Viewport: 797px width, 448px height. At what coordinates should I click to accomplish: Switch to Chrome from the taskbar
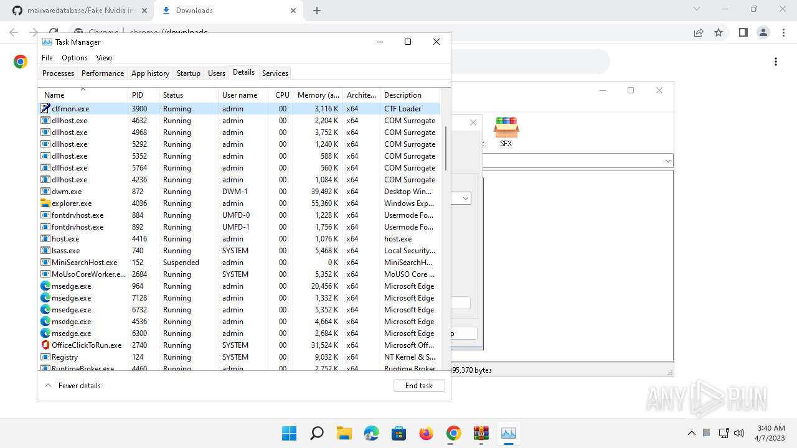tap(454, 433)
